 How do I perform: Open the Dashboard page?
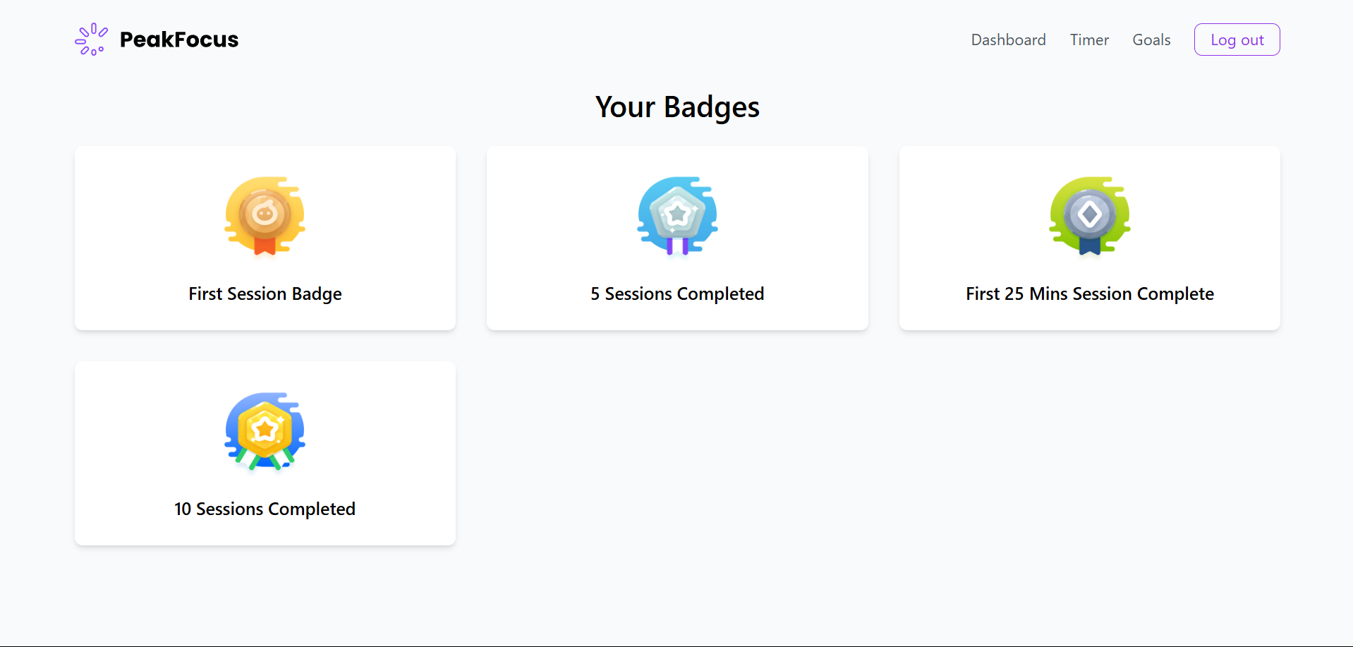click(x=1008, y=40)
